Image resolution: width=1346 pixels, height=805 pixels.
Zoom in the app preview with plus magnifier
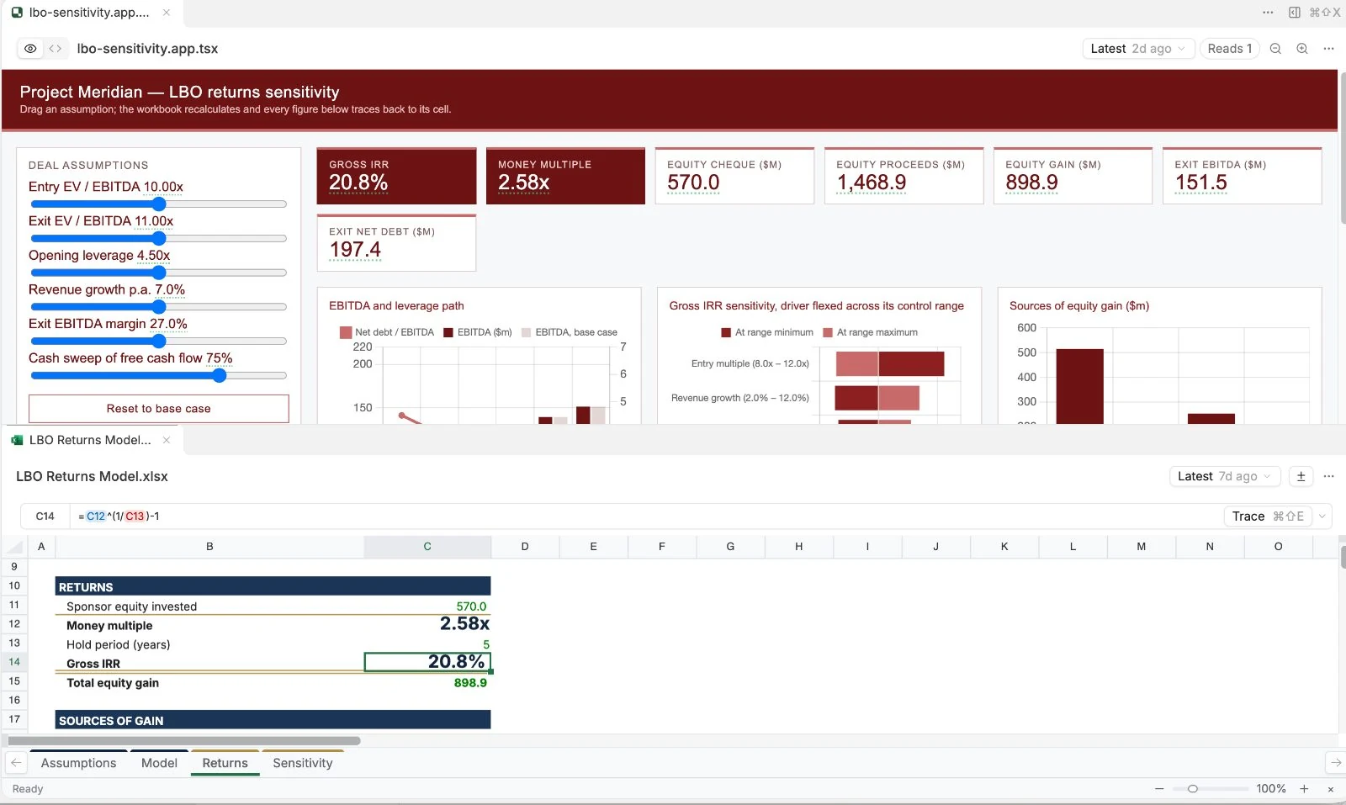coord(1302,49)
